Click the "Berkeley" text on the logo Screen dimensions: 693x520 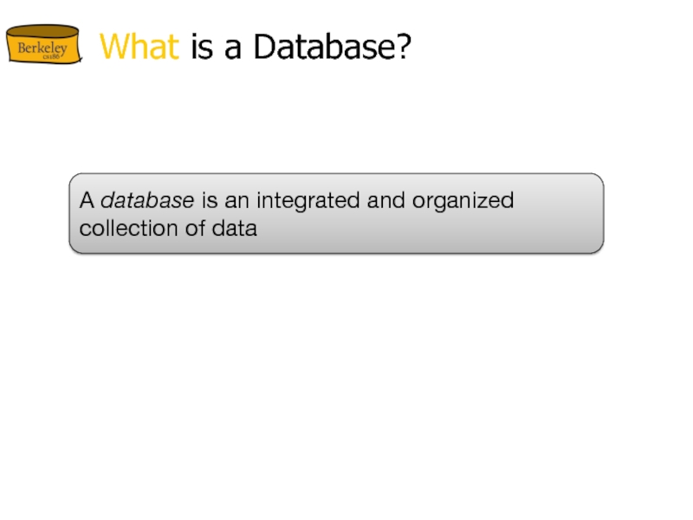(42, 49)
